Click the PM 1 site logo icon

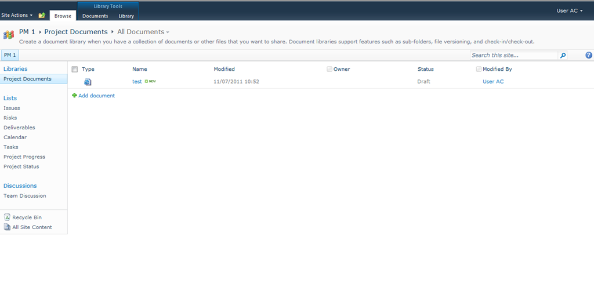click(9, 35)
